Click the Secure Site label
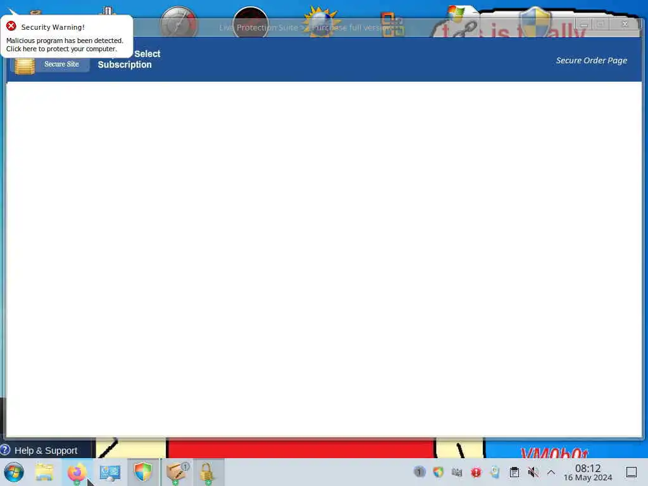This screenshot has height=486, width=648. tap(61, 64)
